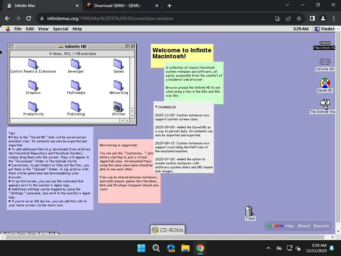Click the Chrome taskbar icon
The height and width of the screenshot is (256, 341).
200,248
